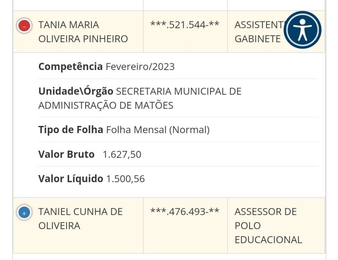Select the net amount 1.500,56
Image resolution: width=338 pixels, height=260 pixels.
coord(125,179)
